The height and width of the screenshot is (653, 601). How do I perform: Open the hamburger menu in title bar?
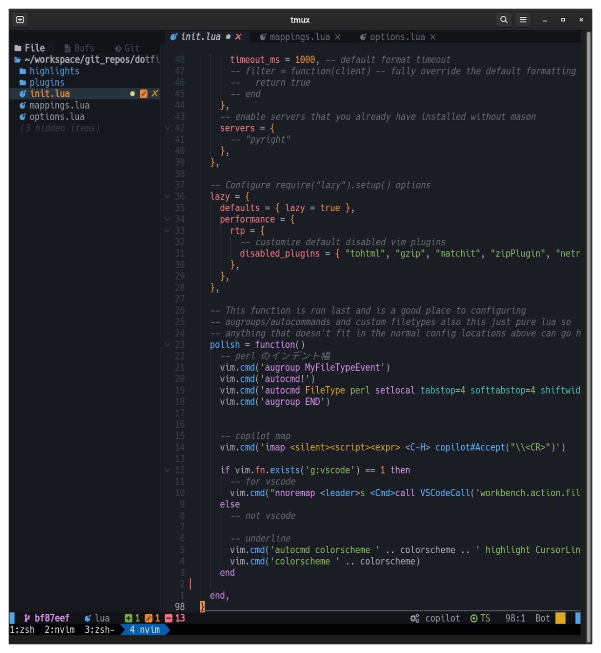point(523,20)
